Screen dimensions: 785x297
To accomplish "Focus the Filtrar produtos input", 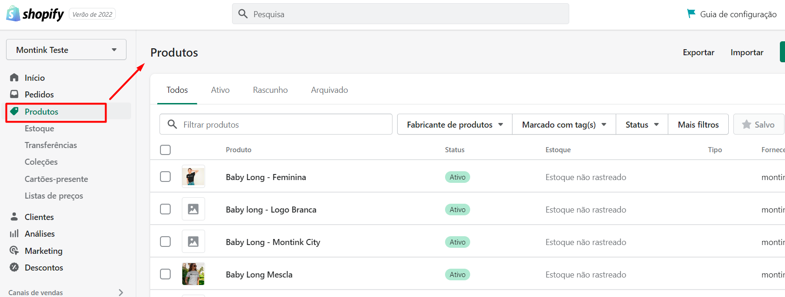I will (x=276, y=124).
